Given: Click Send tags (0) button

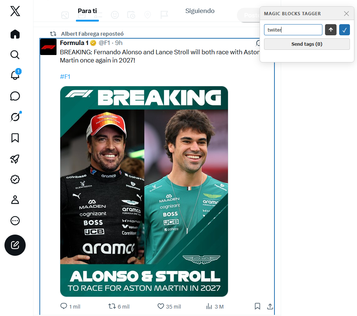Looking at the screenshot, I should pos(307,44).
